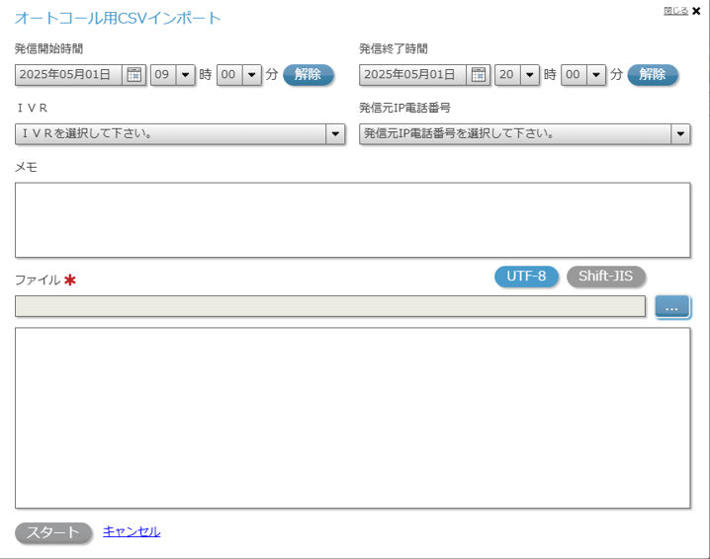
Task: Click the 閉じる link
Action: pos(675,11)
